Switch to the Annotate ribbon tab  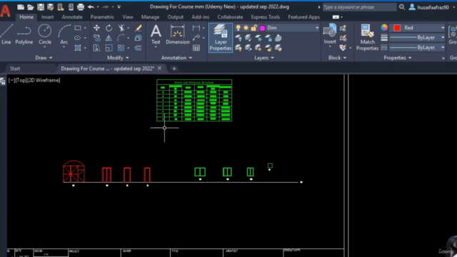[72, 17]
